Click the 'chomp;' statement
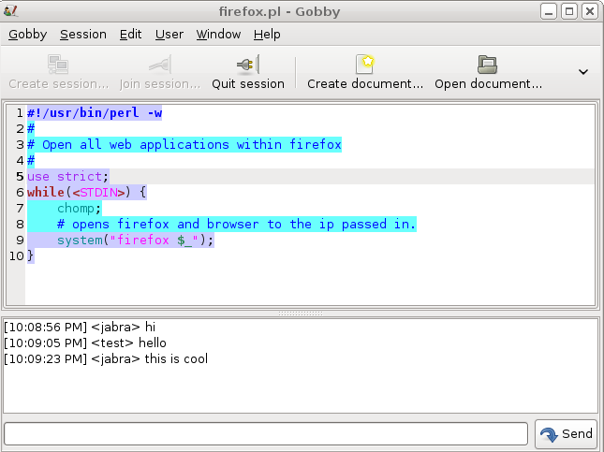Image resolution: width=604 pixels, height=452 pixels. coord(79,209)
